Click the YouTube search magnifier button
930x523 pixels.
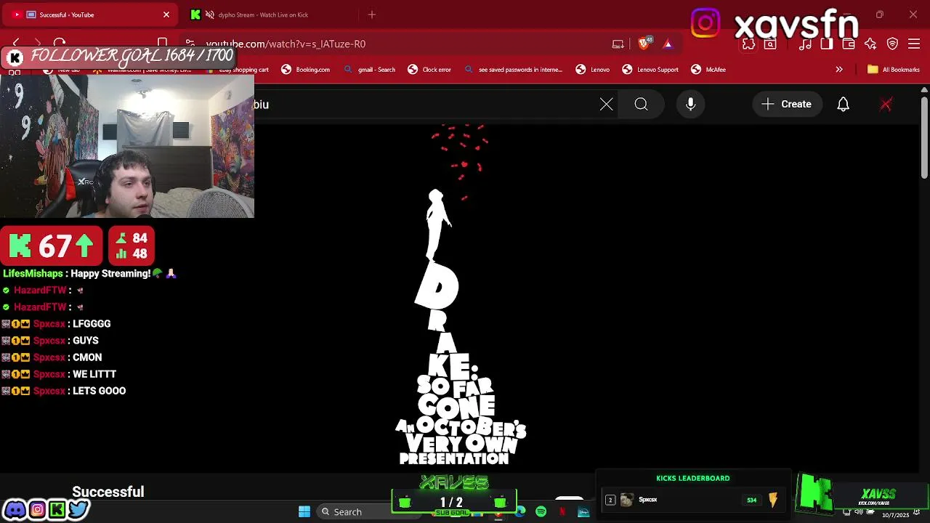coord(641,104)
